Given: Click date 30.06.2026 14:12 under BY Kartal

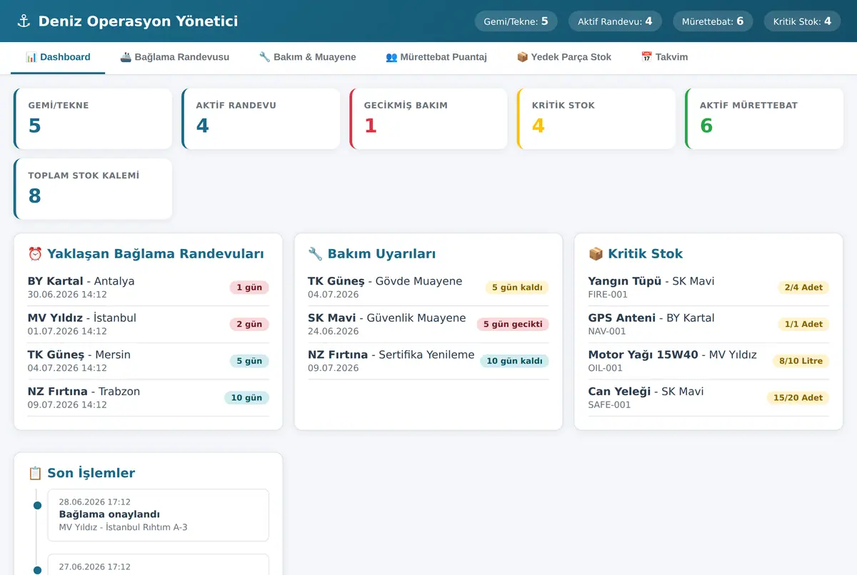Looking at the screenshot, I should (x=67, y=295).
